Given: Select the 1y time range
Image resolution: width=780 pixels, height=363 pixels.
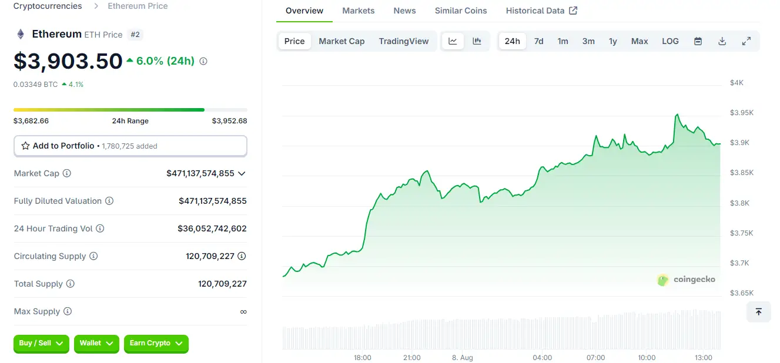Looking at the screenshot, I should coord(613,41).
